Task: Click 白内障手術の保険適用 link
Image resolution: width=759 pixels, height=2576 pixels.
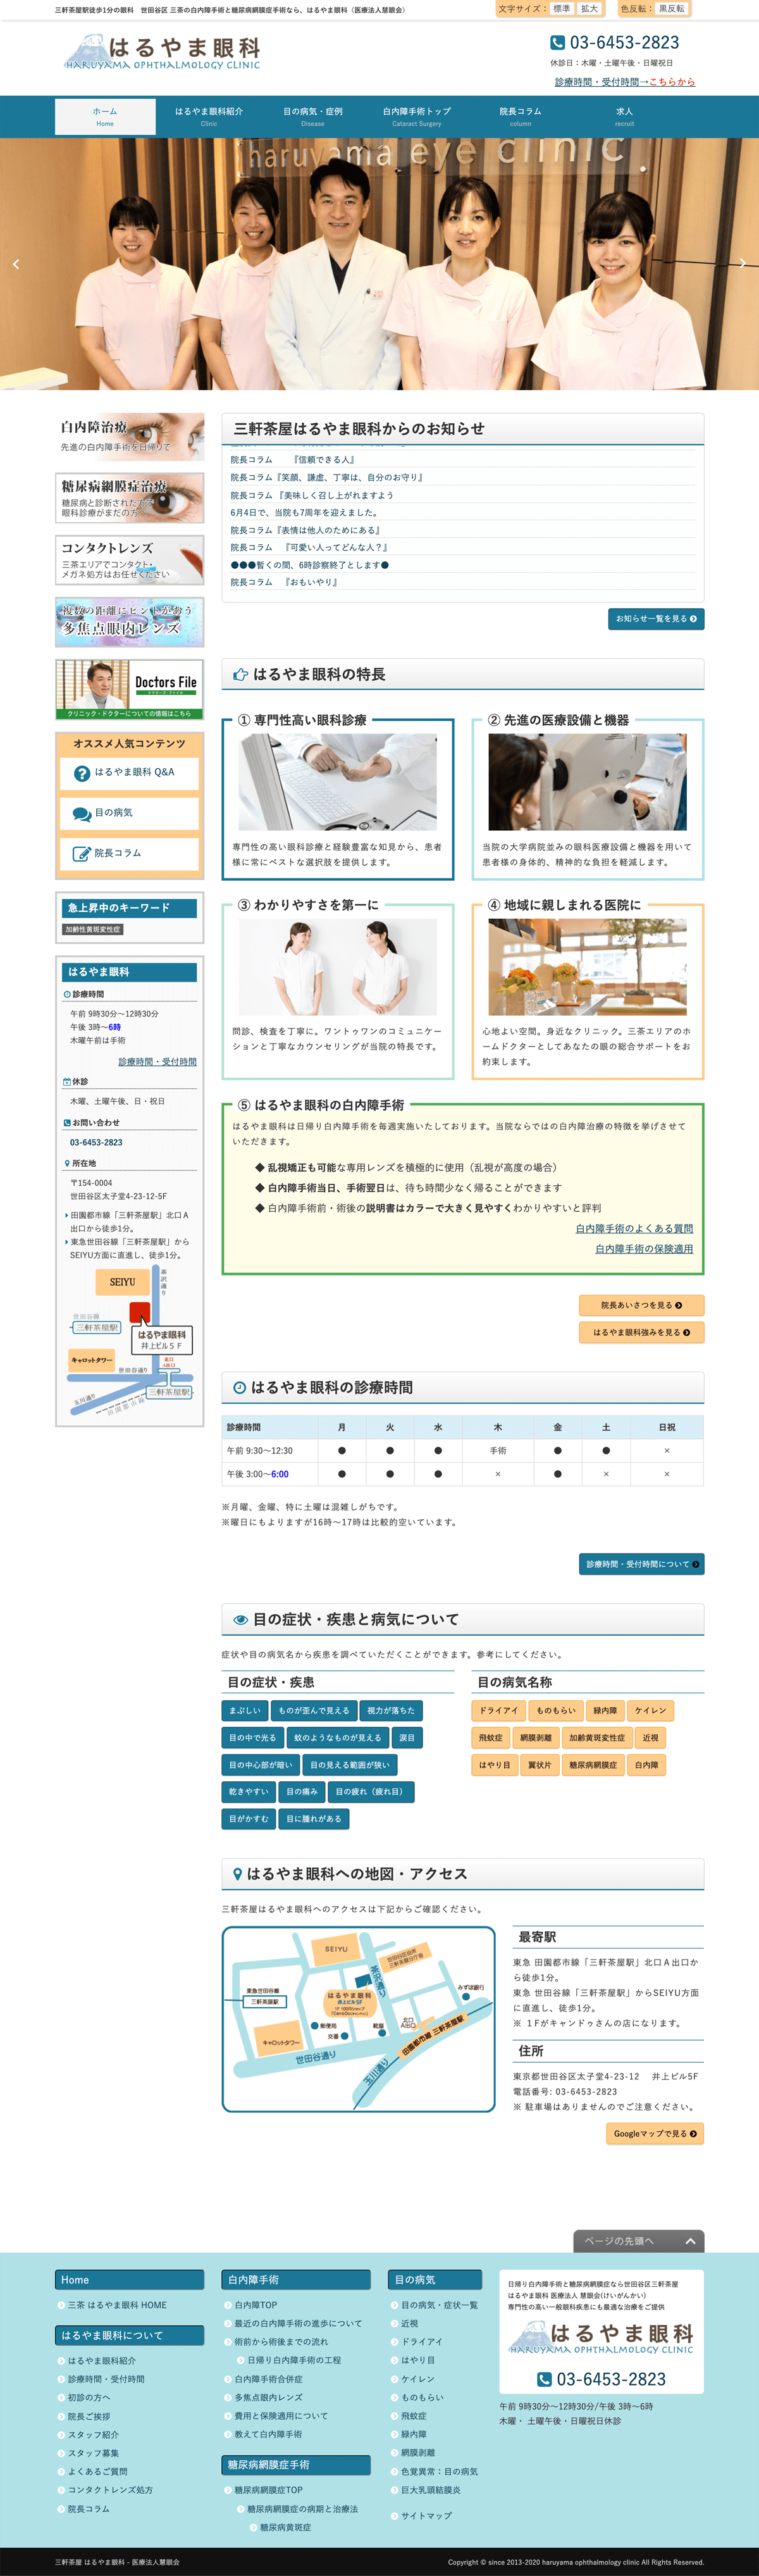Action: pyautogui.click(x=644, y=1249)
